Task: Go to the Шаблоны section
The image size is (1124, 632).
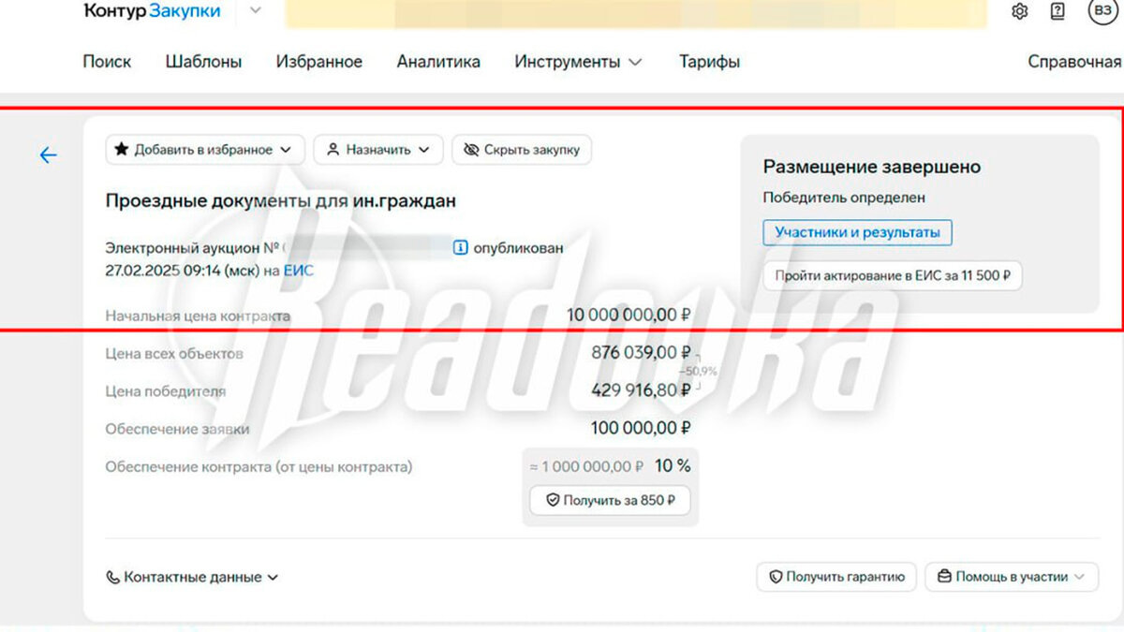Action: pyautogui.click(x=203, y=62)
